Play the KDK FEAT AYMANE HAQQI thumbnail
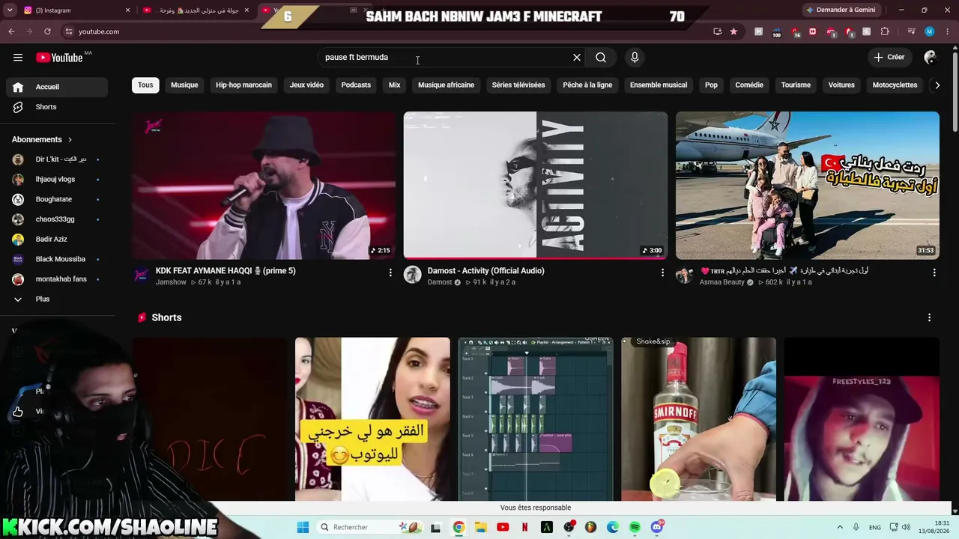The width and height of the screenshot is (959, 539). pyautogui.click(x=264, y=186)
